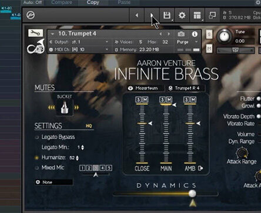
Task: Open instrument edit wrench icon
Action: (35, 33)
